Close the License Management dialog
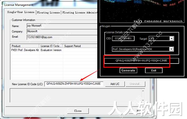187x119 pixels. click(x=78, y=111)
